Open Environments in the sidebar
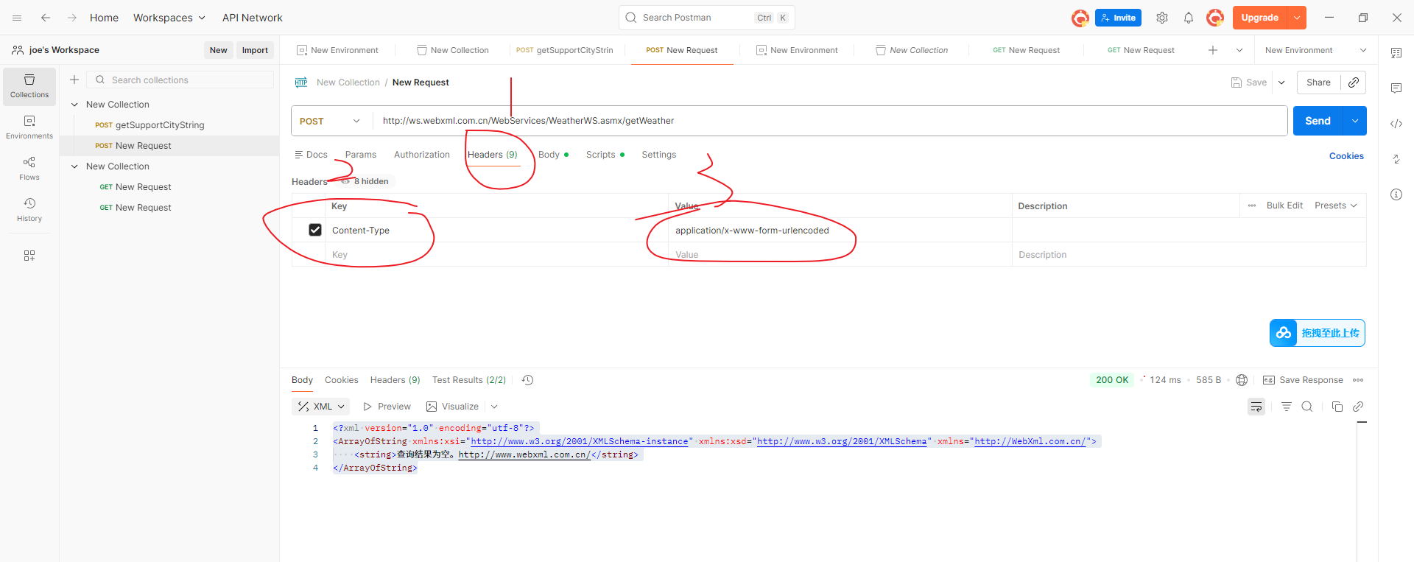This screenshot has width=1414, height=562. (x=29, y=127)
